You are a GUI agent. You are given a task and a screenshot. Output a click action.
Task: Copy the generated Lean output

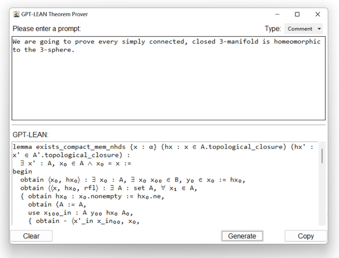pyautogui.click(x=306, y=236)
